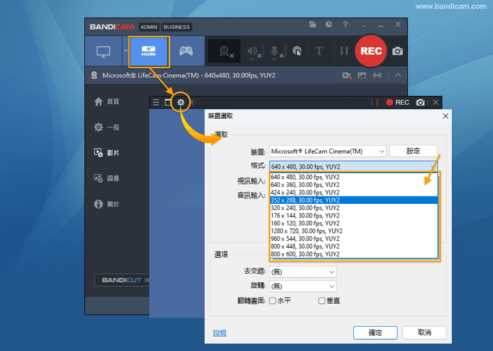This screenshot has width=493, height=351.
Task: Open 首頁 home tab in sidebar
Action: click(x=107, y=101)
